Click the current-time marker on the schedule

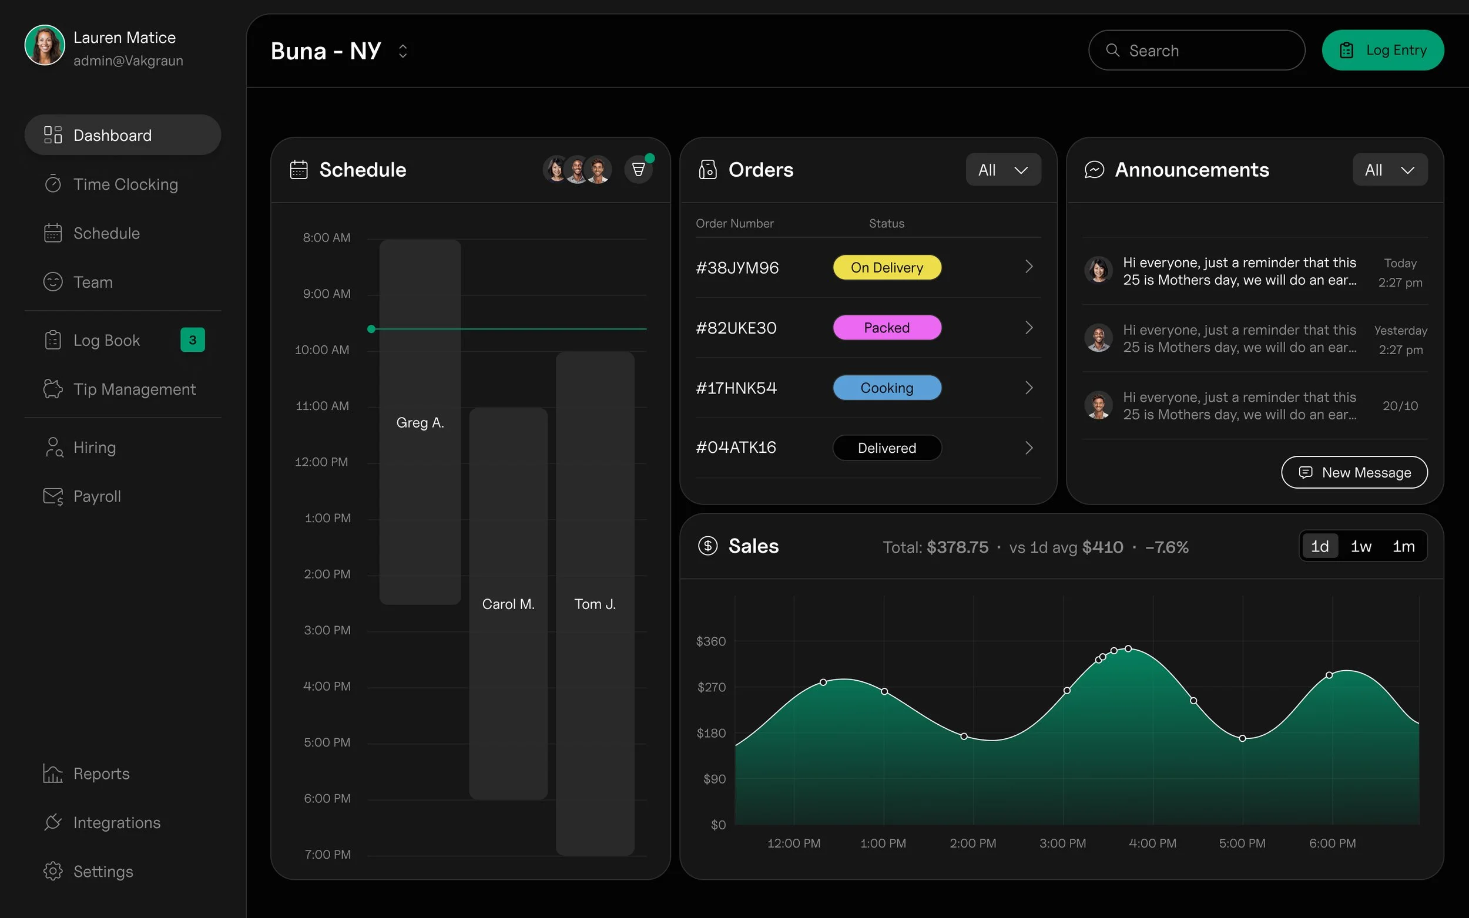pos(371,329)
